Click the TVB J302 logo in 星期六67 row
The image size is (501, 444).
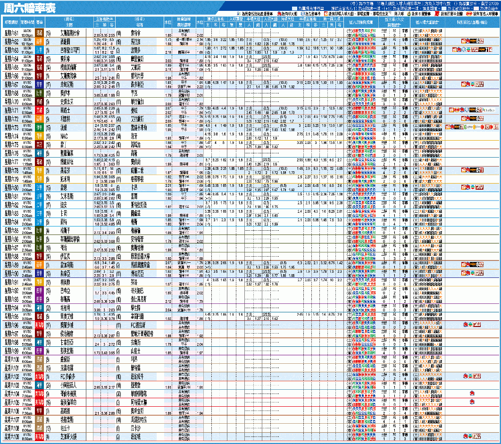(476, 84)
